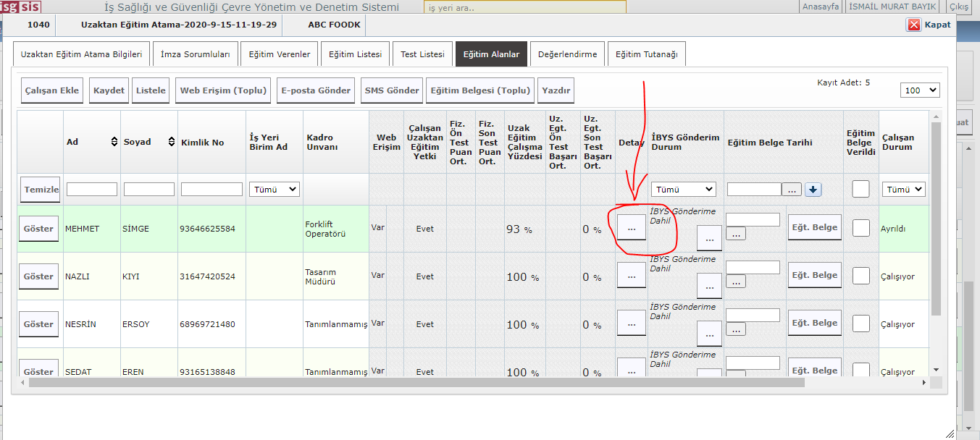The height and width of the screenshot is (440, 980).
Task: Open İBYS Gönderim ellipsis button for NAZLI row
Action: click(708, 286)
